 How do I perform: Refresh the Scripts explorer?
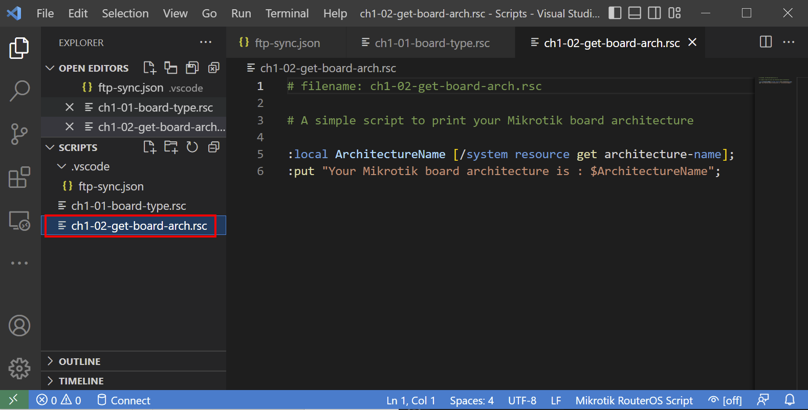click(x=192, y=147)
